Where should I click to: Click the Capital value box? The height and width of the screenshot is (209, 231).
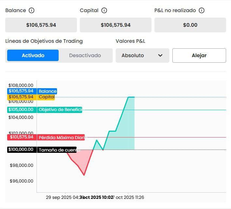click(x=116, y=25)
